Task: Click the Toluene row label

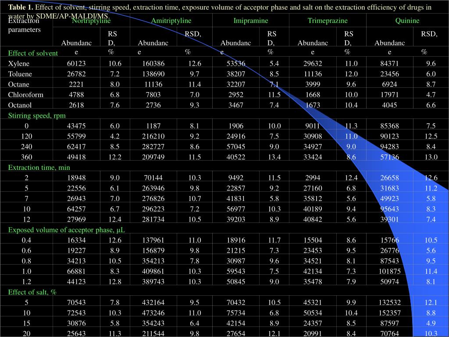Action: tap(20, 74)
